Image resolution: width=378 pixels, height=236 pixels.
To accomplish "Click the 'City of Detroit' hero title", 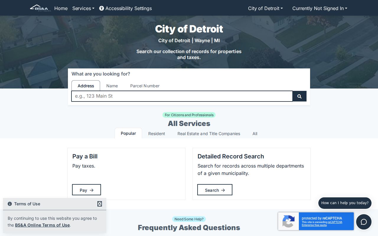I will [x=189, y=29].
